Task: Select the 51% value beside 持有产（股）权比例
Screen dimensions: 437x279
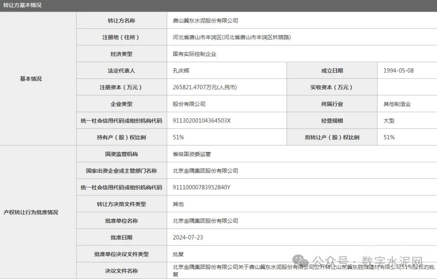Action: [178, 137]
